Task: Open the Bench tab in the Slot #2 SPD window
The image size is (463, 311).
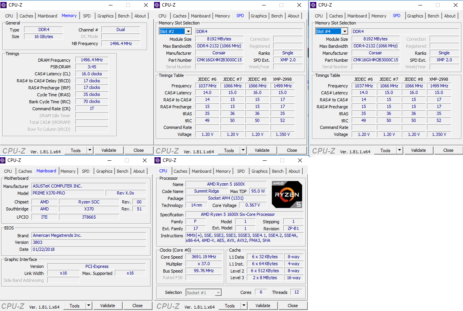Action: coord(277,16)
